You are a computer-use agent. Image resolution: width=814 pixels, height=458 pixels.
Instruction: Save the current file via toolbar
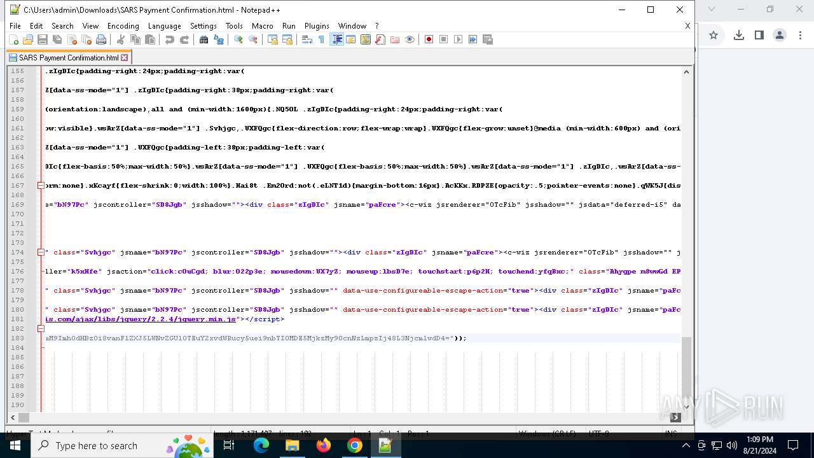(43, 39)
